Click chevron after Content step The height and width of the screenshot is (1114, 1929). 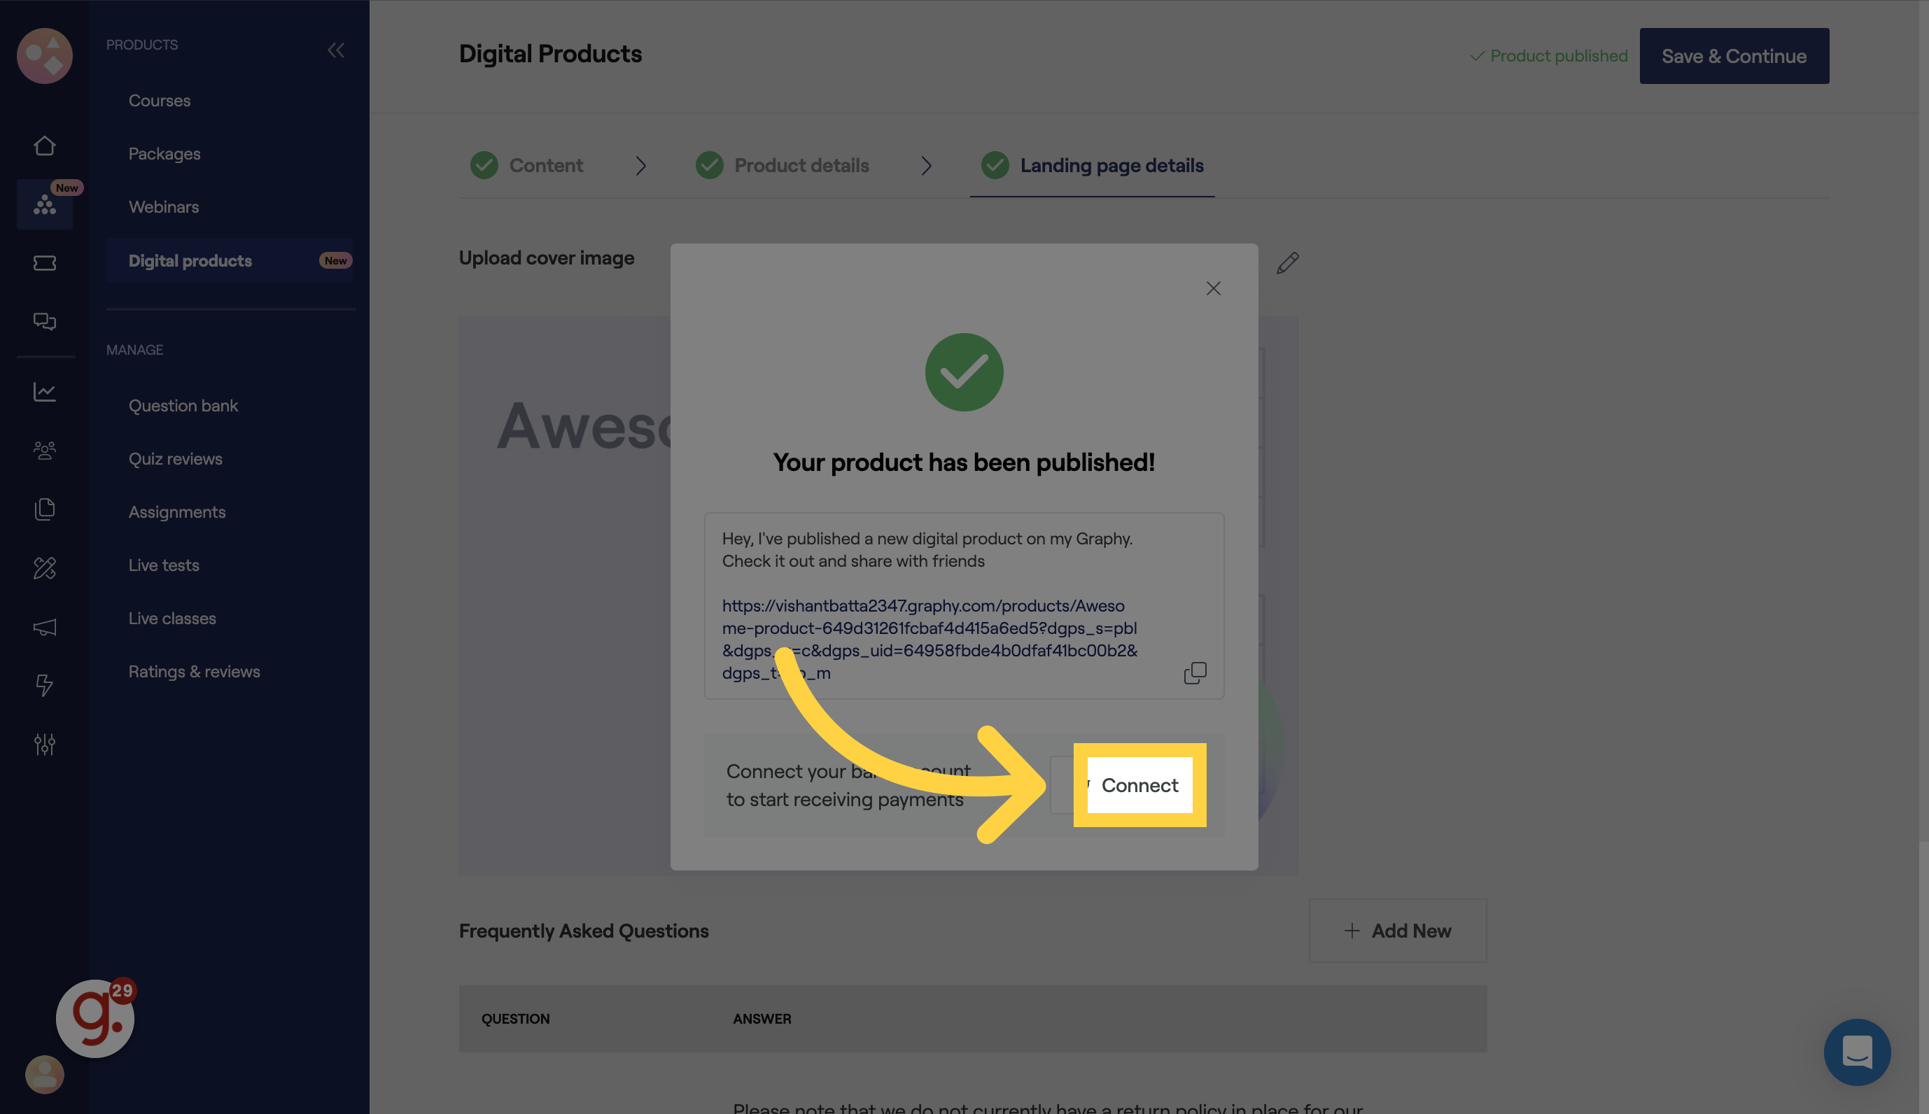coord(641,166)
